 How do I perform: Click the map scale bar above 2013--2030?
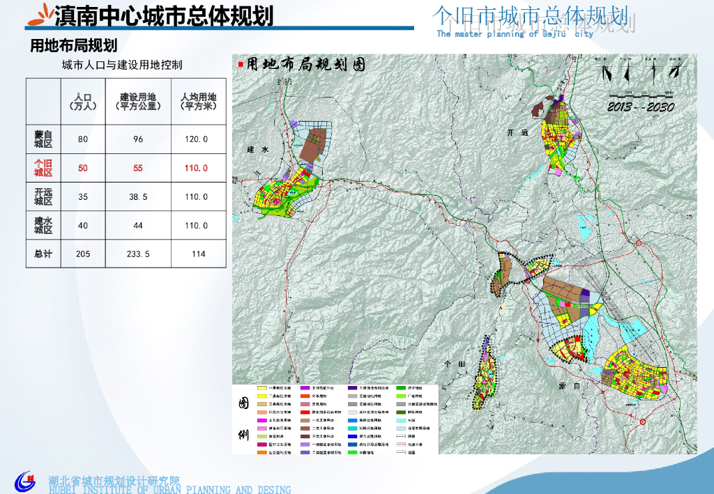point(641,93)
